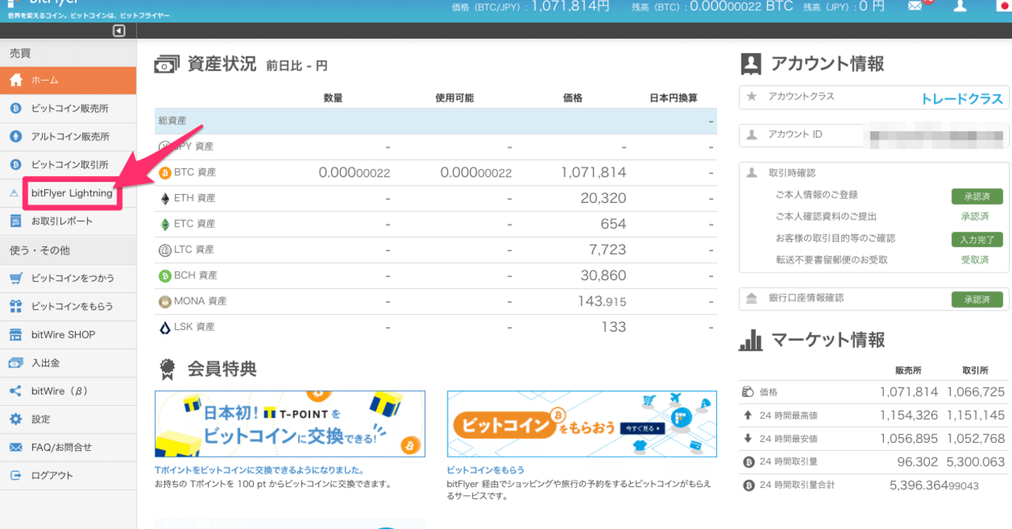Image resolution: width=1012 pixels, height=529 pixels.
Task: Click ETH price value 20,320
Action: tap(603, 198)
